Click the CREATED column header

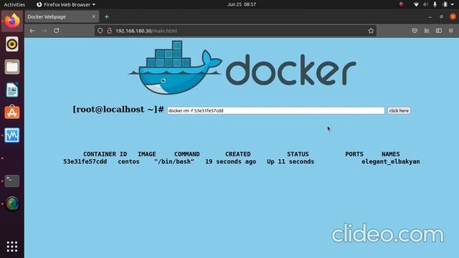tap(237, 154)
